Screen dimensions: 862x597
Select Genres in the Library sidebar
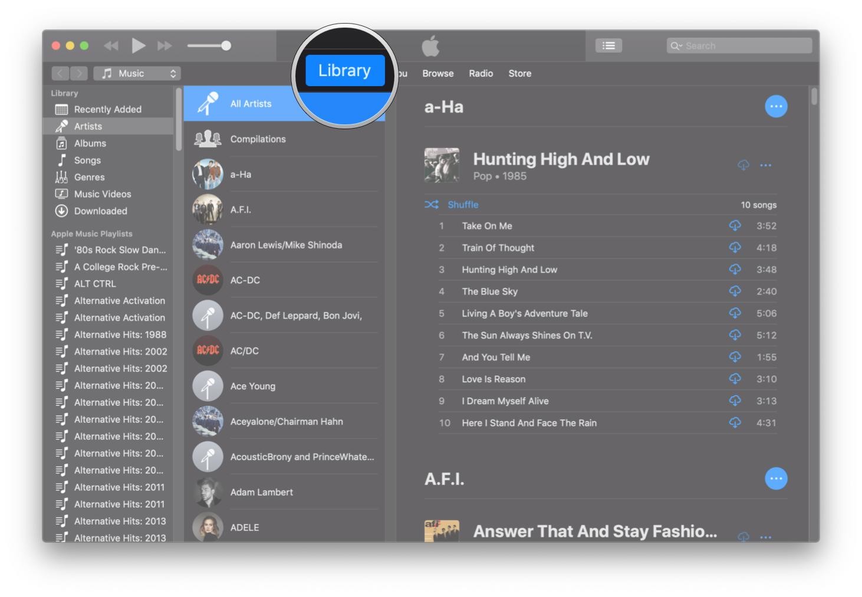pos(89,177)
